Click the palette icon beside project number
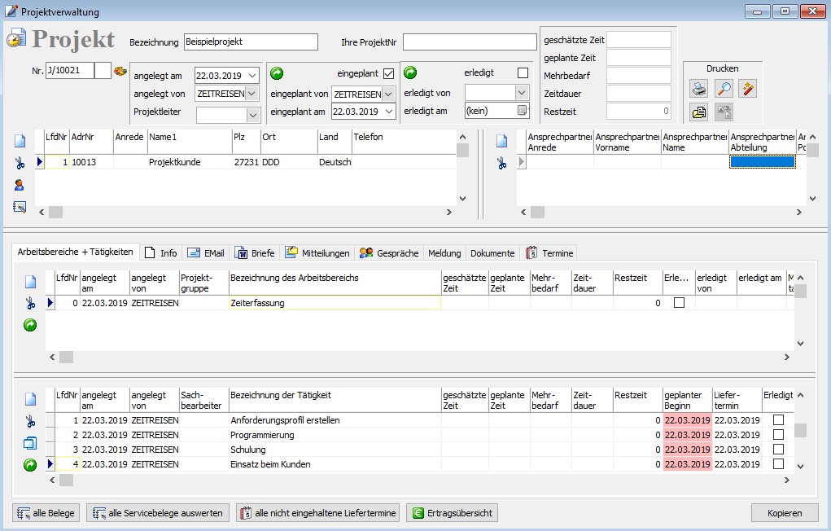This screenshot has height=531, width=831. [120, 71]
